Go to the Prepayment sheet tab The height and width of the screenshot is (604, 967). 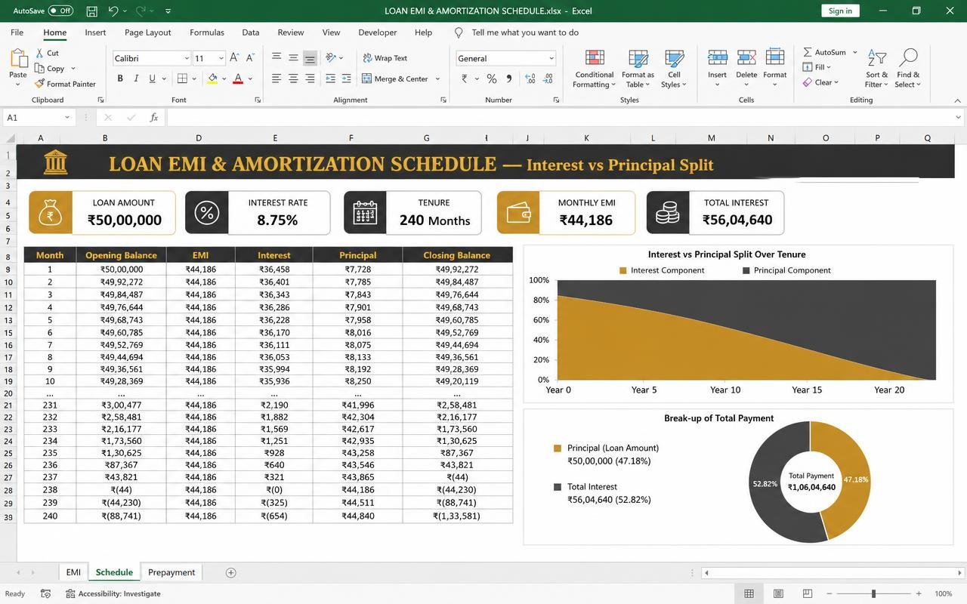pos(171,572)
